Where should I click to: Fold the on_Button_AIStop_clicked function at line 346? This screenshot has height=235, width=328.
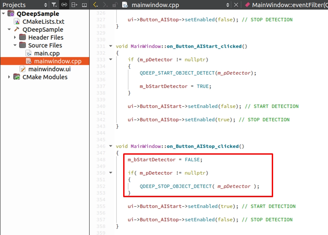[111, 146]
